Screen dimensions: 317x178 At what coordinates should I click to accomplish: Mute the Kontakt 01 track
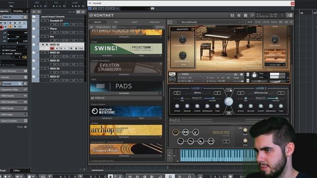point(43,21)
